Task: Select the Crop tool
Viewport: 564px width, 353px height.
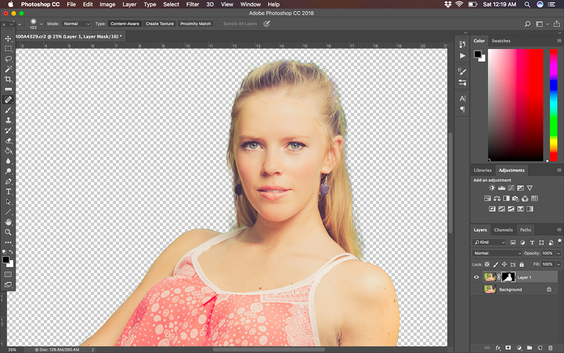Action: point(8,79)
